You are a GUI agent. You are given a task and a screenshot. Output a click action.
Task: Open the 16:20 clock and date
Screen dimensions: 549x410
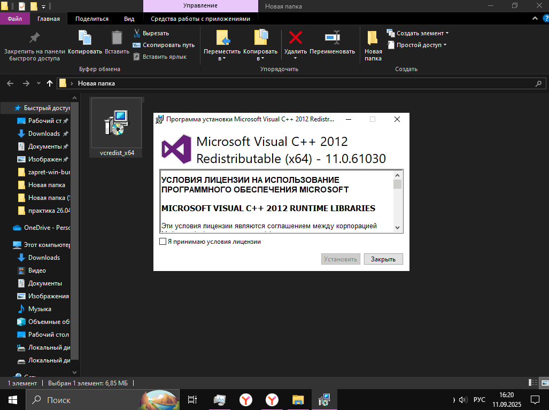coord(507,400)
